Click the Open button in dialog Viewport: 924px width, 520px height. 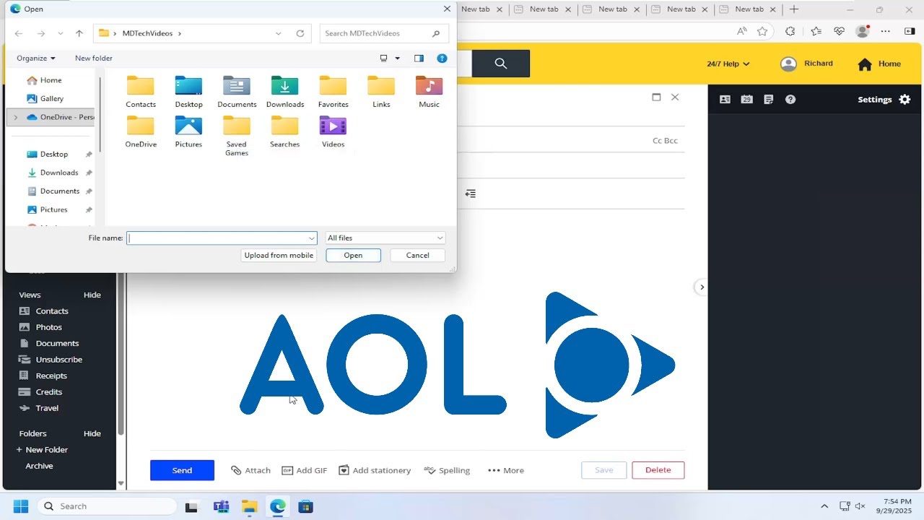tap(353, 255)
